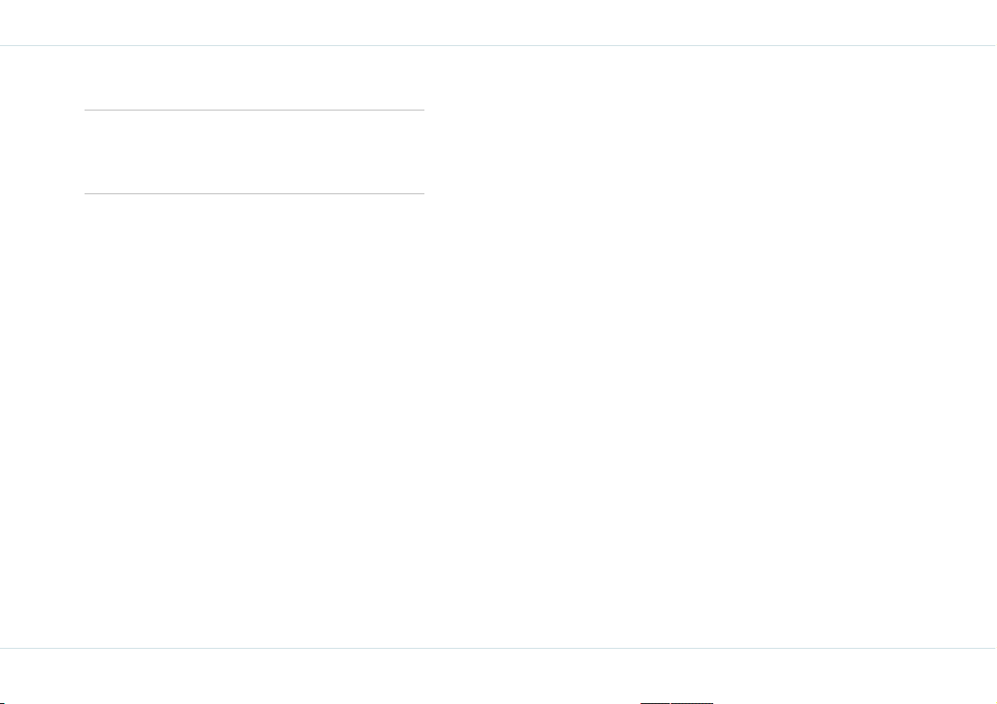997x704 pixels.
Task: Click the small dark mark in bottom-left corner
Action: pyautogui.click(x=2, y=702)
